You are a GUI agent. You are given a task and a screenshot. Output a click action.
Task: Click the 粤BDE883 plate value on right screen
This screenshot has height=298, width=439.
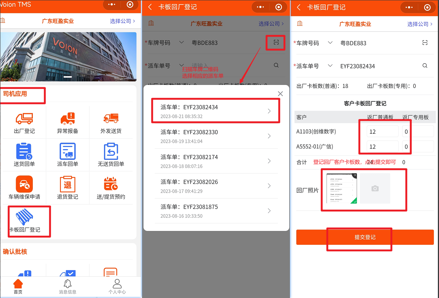click(x=353, y=43)
